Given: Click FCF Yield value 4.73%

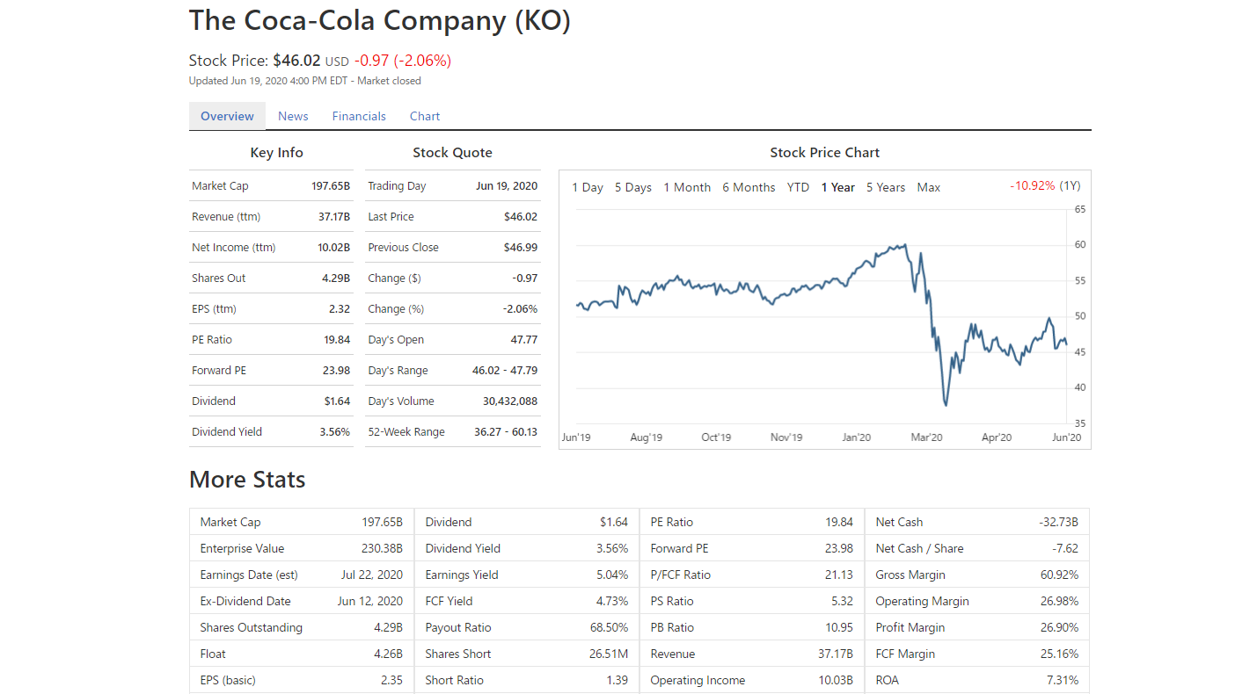Looking at the screenshot, I should click(x=612, y=602).
